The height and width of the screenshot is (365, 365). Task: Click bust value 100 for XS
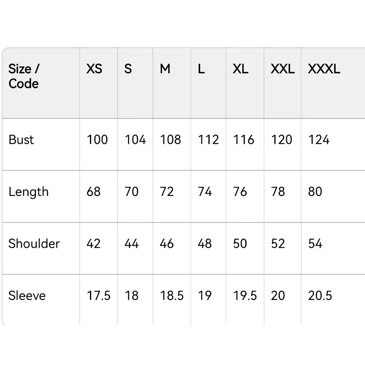(x=97, y=140)
